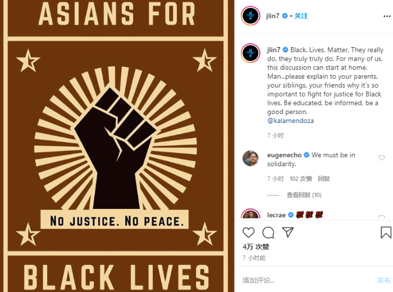Click jlin7 avatar in header

click(x=250, y=16)
